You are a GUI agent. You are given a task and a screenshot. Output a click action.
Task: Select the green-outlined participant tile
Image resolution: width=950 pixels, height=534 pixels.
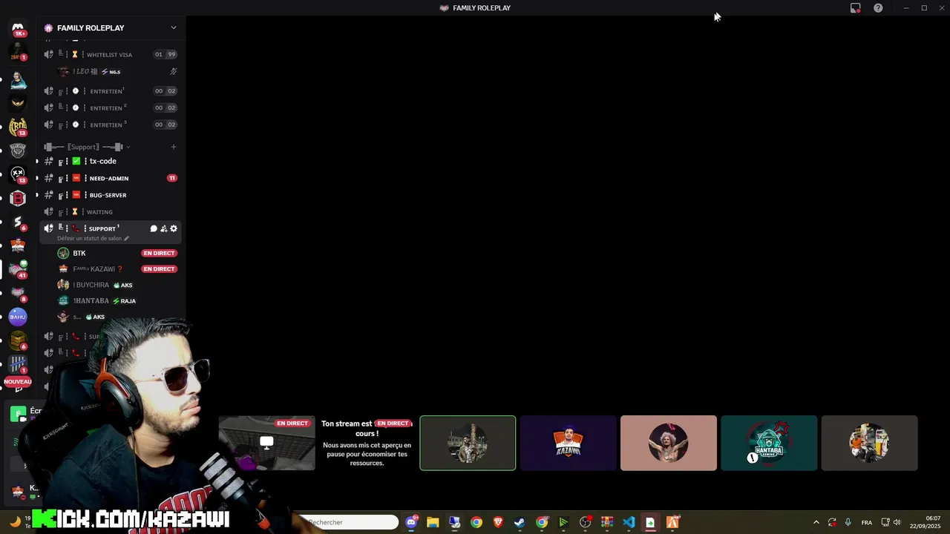468,443
